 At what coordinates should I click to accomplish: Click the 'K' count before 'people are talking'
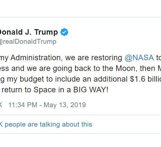tap(1, 124)
